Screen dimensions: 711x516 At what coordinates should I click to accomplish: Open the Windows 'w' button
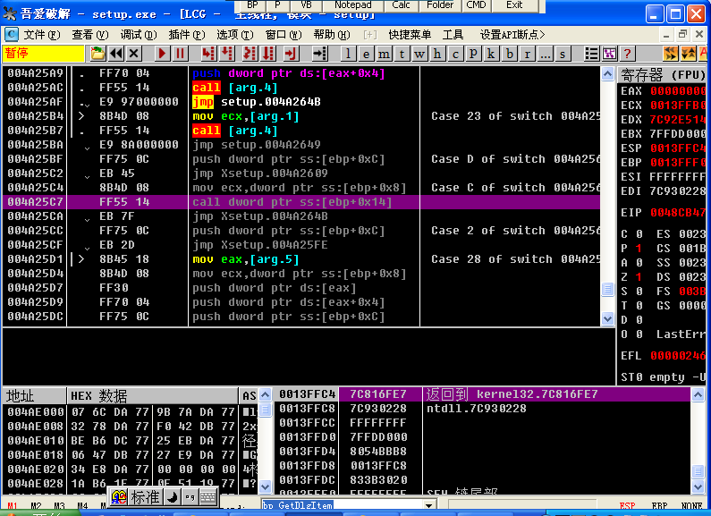[419, 54]
